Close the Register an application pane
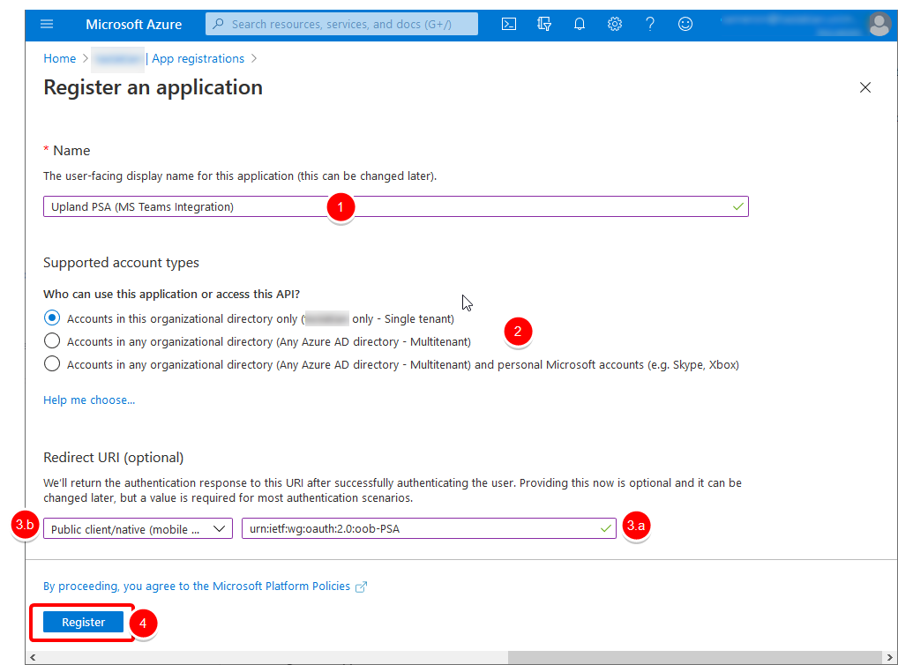 tap(865, 87)
